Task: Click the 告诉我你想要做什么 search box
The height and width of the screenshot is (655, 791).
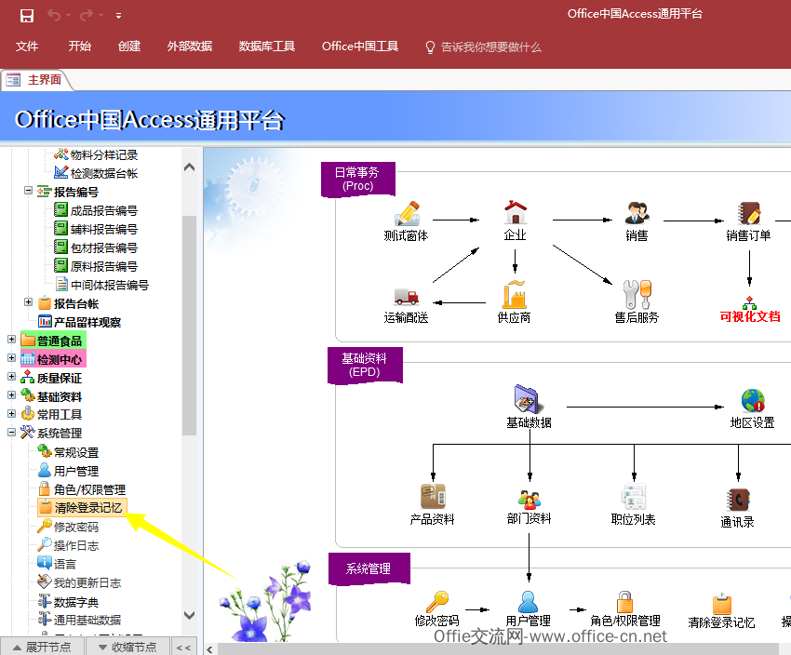Action: click(483, 47)
